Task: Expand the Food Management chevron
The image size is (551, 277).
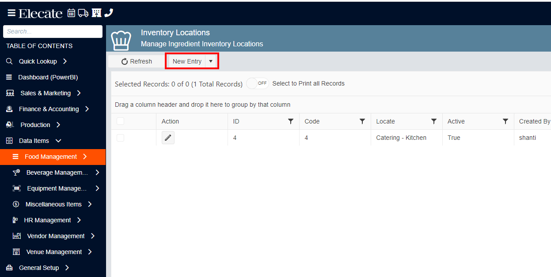Action: [85, 157]
